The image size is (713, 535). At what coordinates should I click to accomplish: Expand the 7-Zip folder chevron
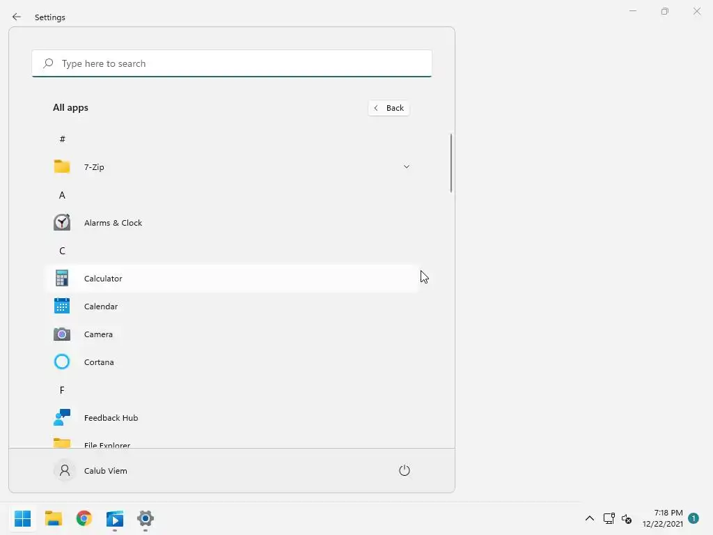pos(407,167)
